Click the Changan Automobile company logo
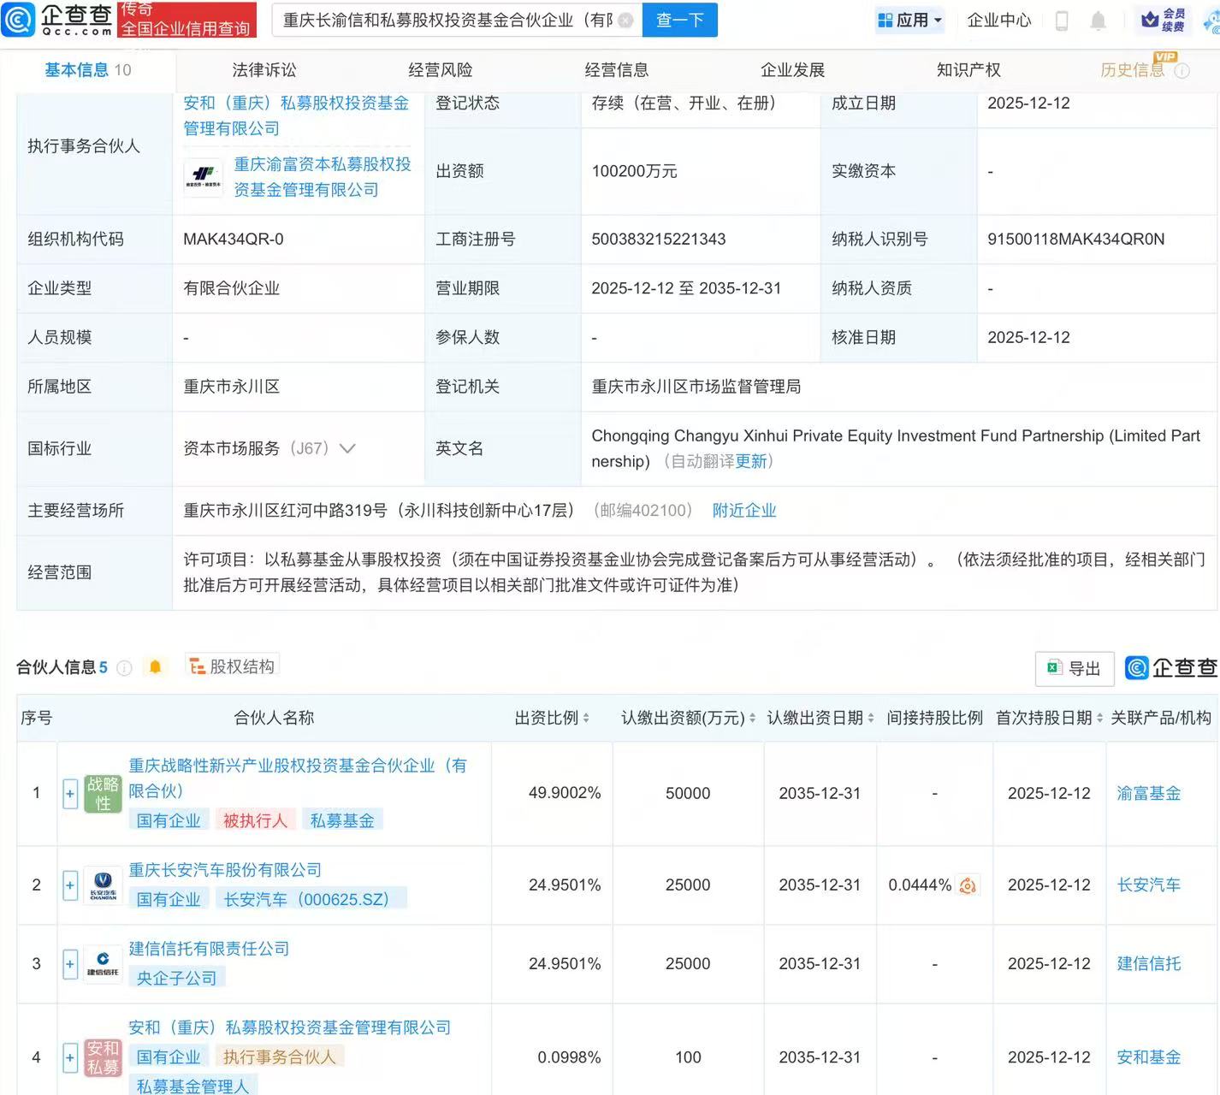The width and height of the screenshot is (1220, 1095). pyautogui.click(x=103, y=885)
